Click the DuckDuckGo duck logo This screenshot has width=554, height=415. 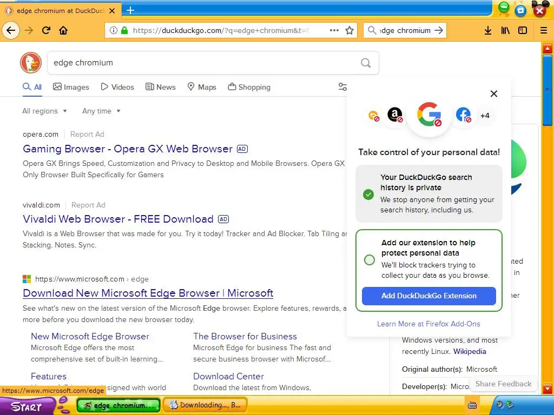(x=31, y=63)
